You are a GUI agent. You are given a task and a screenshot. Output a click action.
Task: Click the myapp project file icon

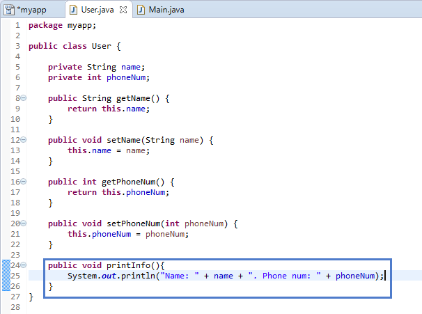(9, 10)
